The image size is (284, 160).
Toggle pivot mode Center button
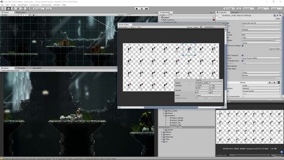pos(37,8)
